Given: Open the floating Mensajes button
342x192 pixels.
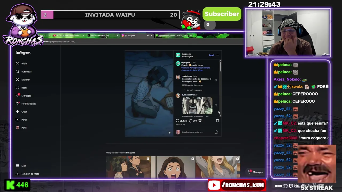Looking at the screenshot, I should pos(255,172).
